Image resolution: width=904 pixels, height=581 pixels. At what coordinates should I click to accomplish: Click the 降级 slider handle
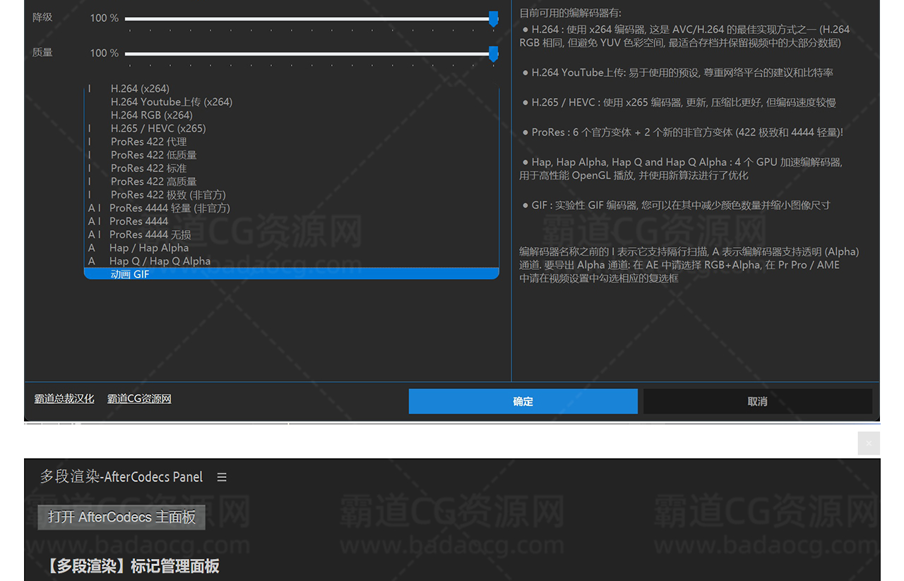(x=494, y=19)
